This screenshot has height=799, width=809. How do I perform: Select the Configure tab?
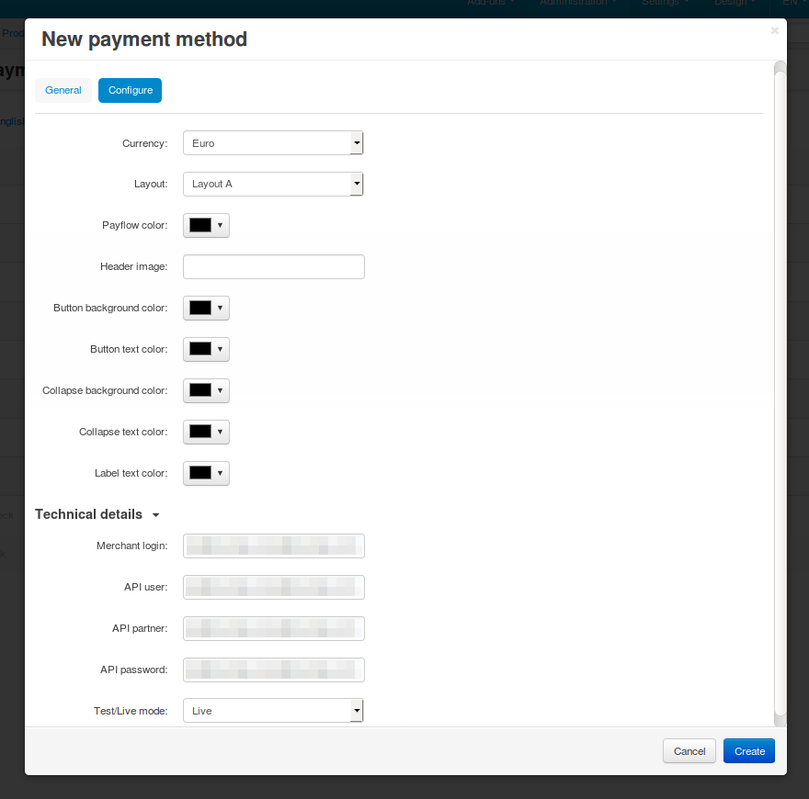(130, 90)
